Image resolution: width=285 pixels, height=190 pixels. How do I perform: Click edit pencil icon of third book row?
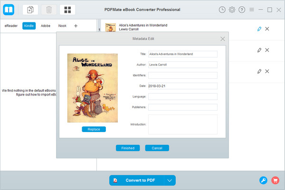click(259, 71)
